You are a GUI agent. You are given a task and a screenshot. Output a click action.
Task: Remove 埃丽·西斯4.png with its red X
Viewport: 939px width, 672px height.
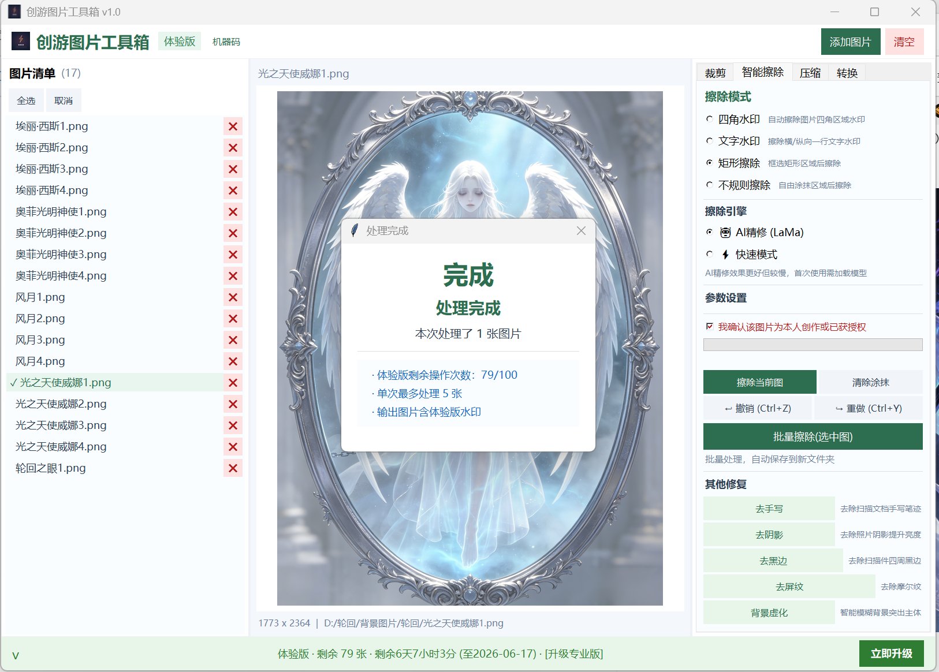[x=233, y=191]
